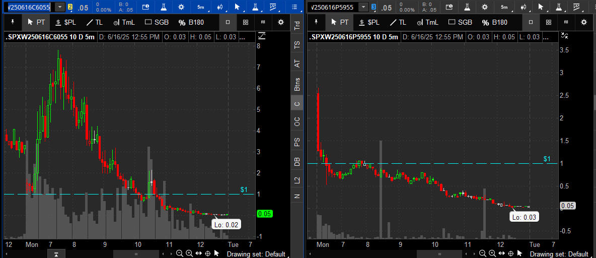
Task: Click the PT pointer button in right chart
Action: coord(339,22)
